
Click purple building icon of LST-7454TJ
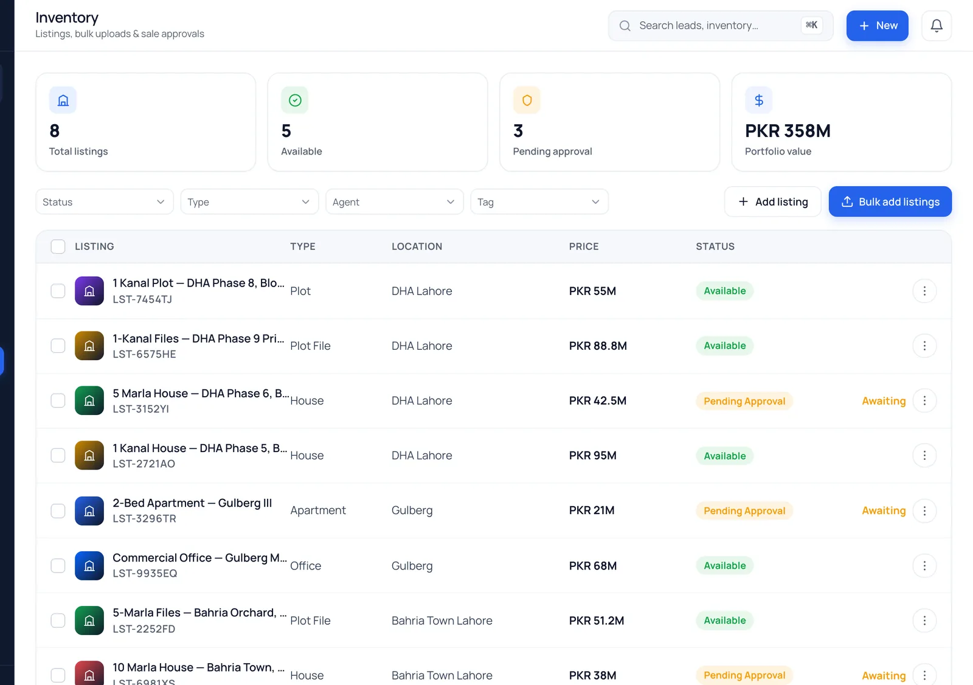[89, 291]
